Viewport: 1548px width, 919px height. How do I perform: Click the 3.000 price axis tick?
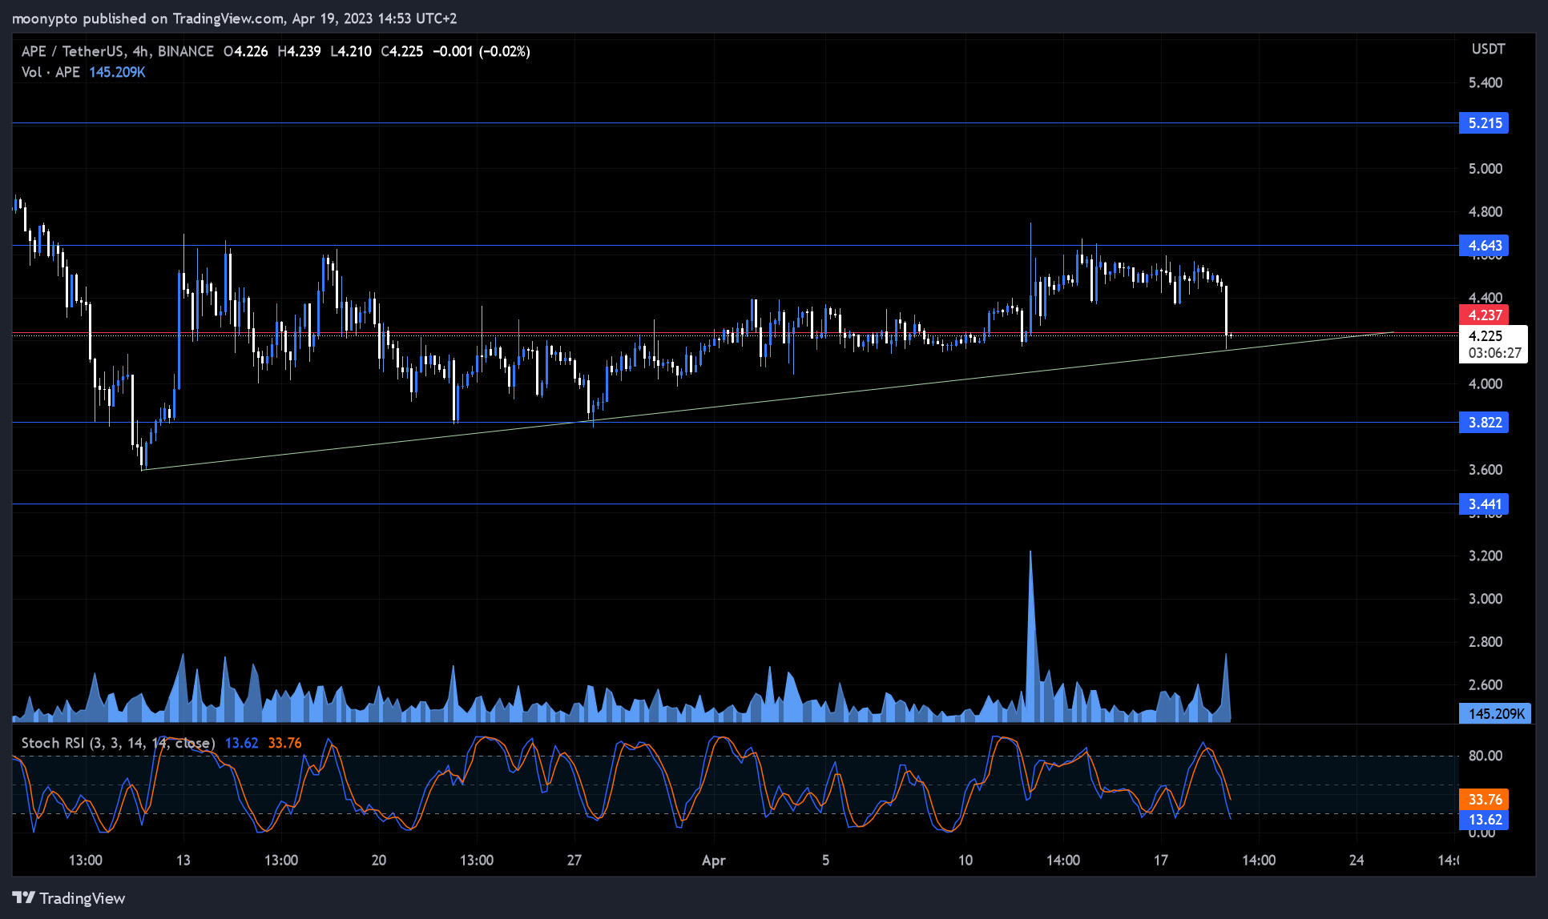[x=1485, y=599]
